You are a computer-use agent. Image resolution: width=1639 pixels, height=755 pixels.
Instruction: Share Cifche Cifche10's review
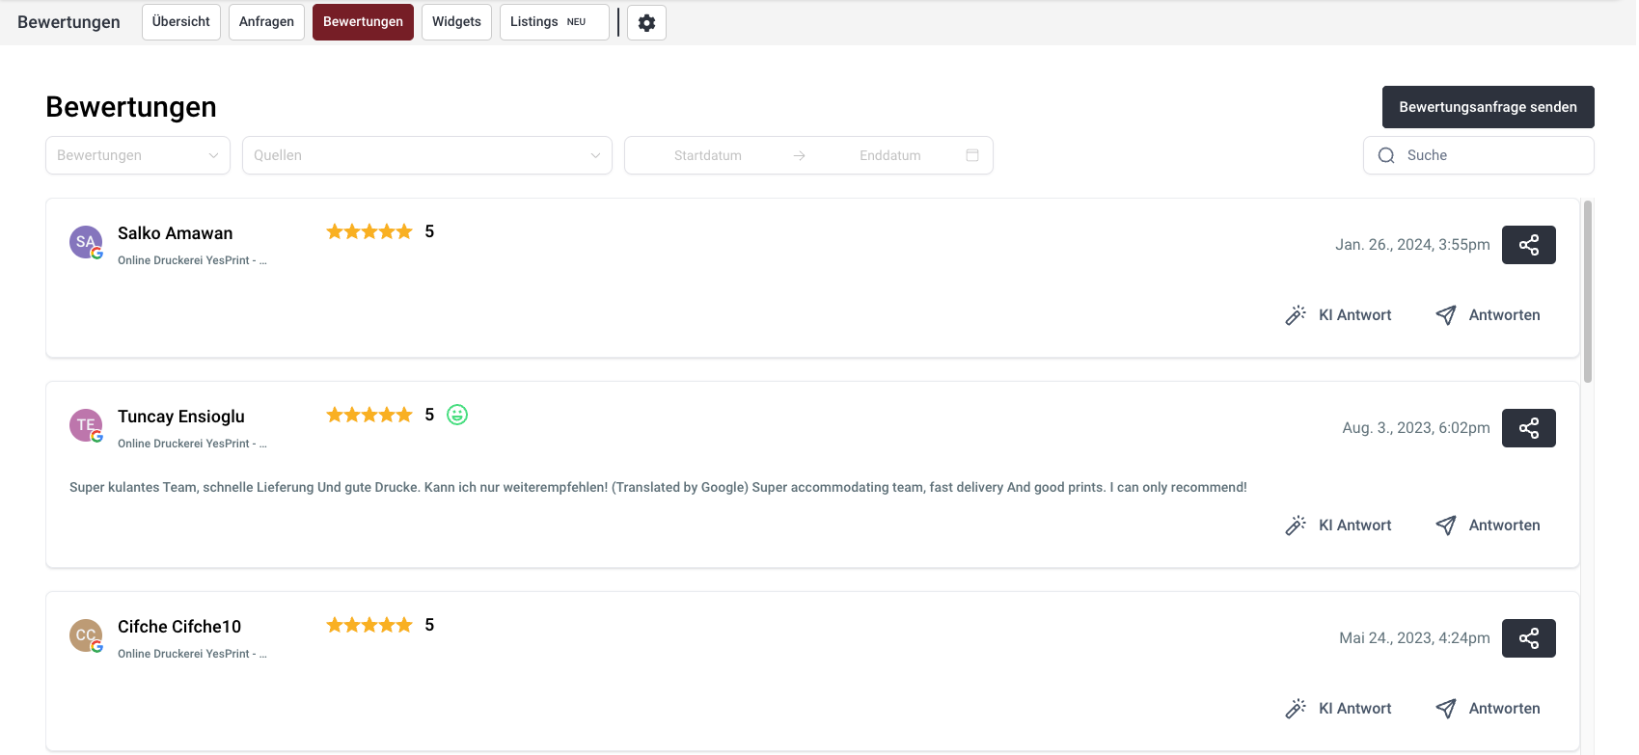(1528, 638)
